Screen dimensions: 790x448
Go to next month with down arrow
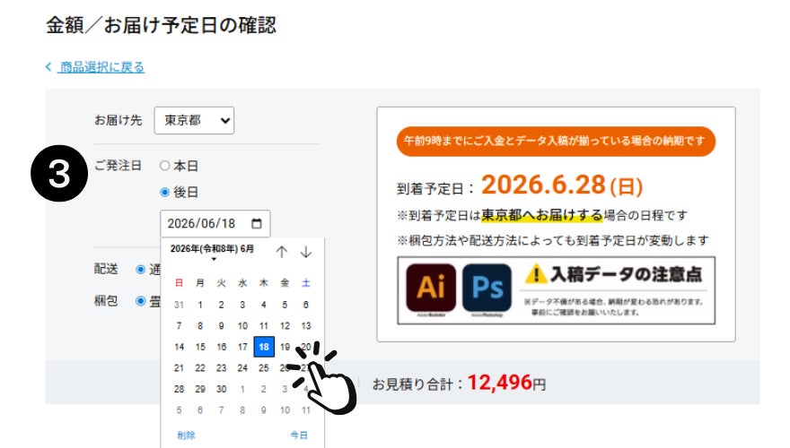306,252
